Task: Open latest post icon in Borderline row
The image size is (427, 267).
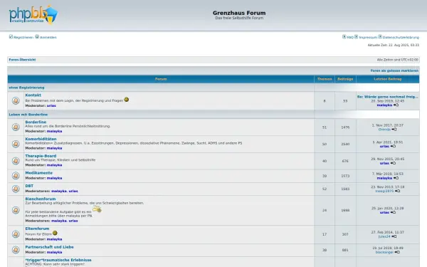Action: point(394,130)
